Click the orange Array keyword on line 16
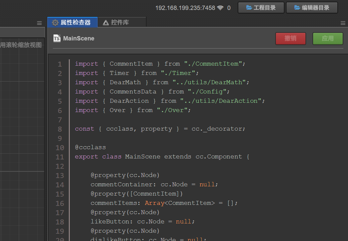The height and width of the screenshot is (241, 348). point(155,203)
